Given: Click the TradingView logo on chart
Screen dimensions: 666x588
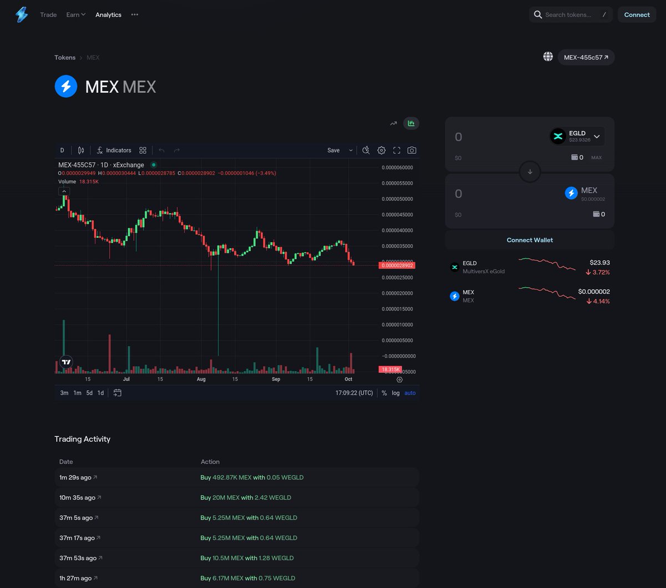Looking at the screenshot, I should point(66,362).
